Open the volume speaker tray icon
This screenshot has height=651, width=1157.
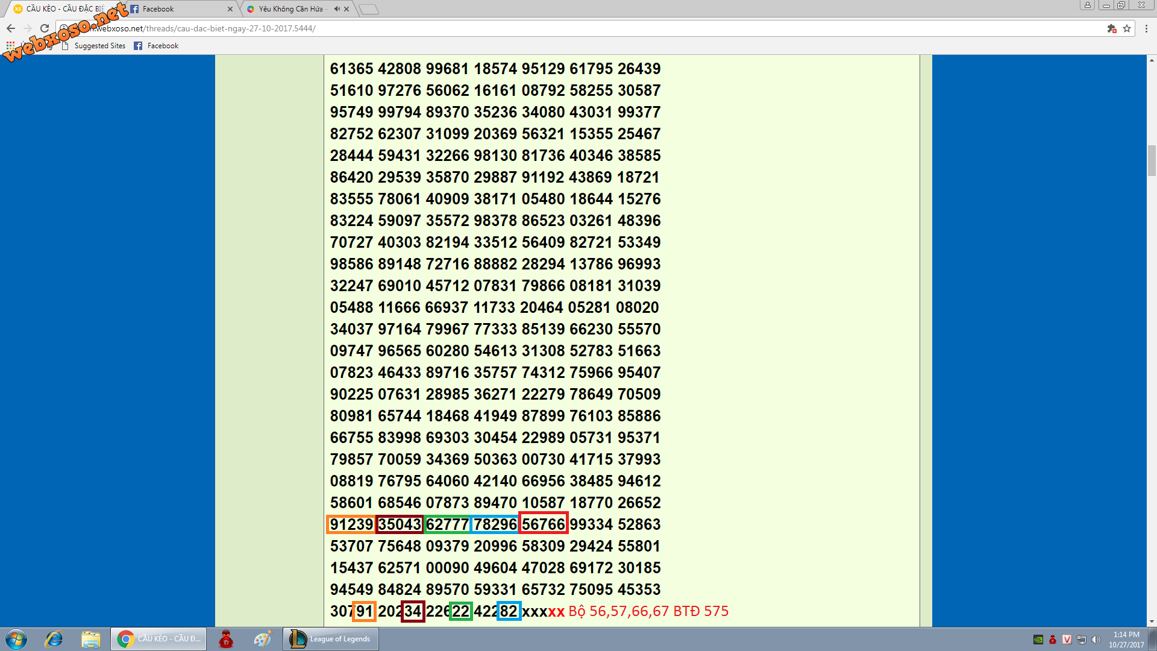coord(1096,640)
